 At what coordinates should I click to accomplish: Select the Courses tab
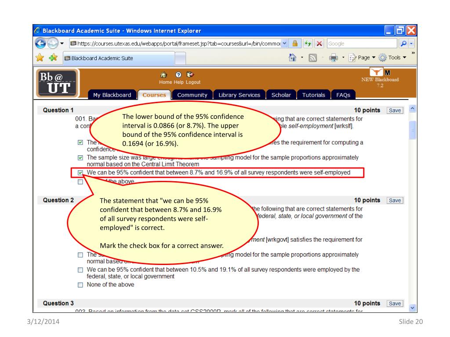154,95
